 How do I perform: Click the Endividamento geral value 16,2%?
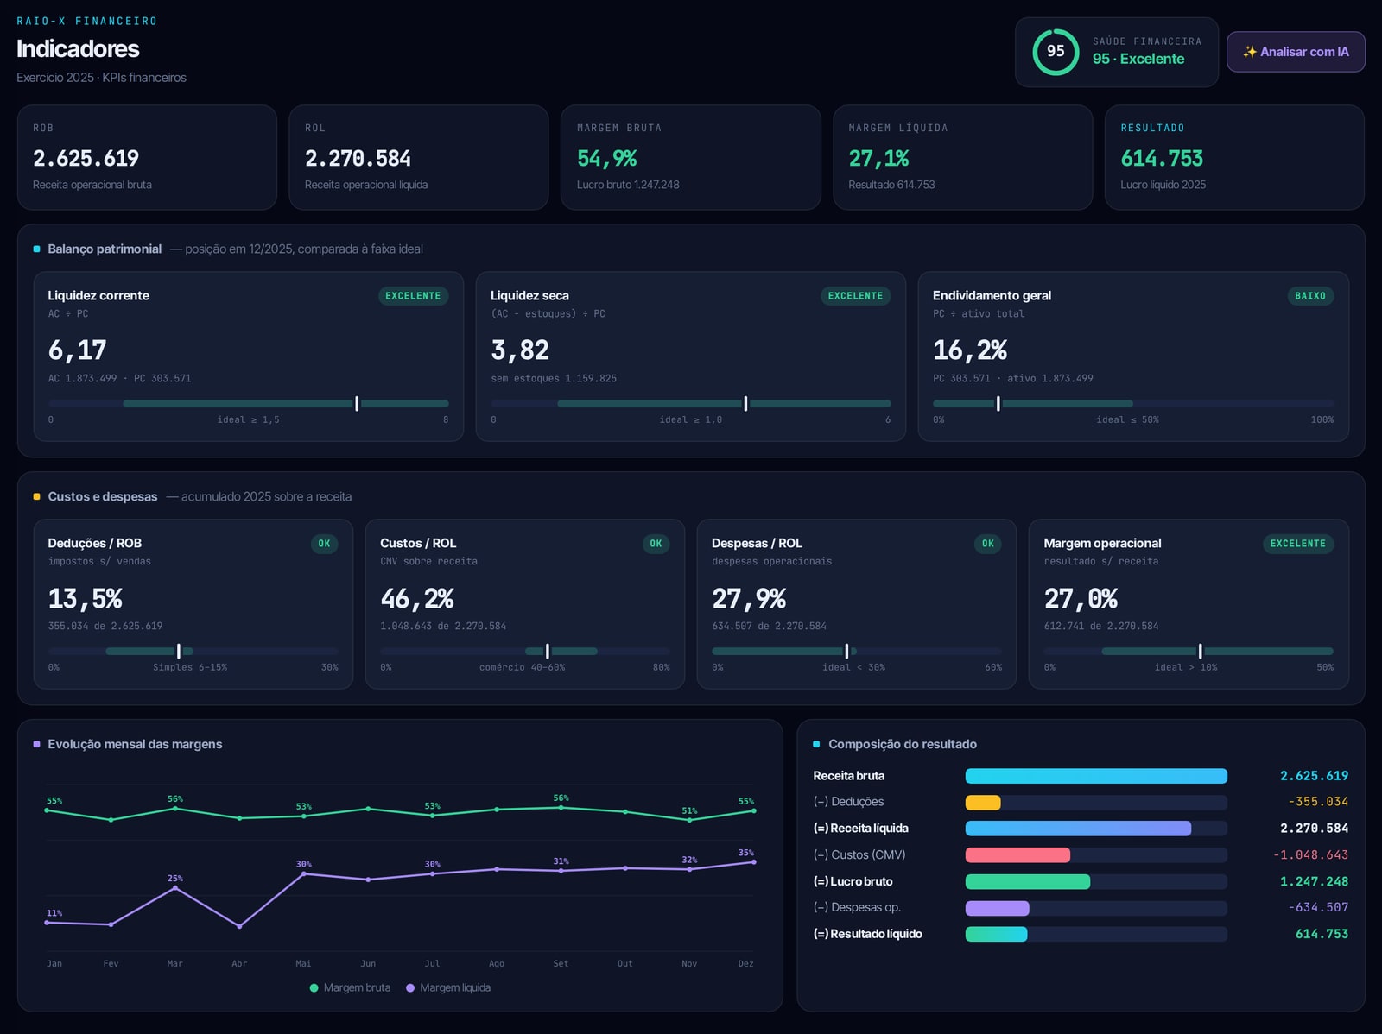[x=970, y=350]
